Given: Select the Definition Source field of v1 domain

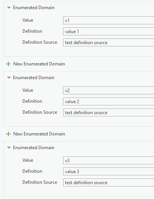Looking at the screenshot, I should pyautogui.click(x=109, y=42).
